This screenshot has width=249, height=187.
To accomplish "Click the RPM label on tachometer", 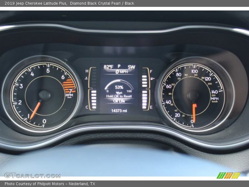I will 69,95.
